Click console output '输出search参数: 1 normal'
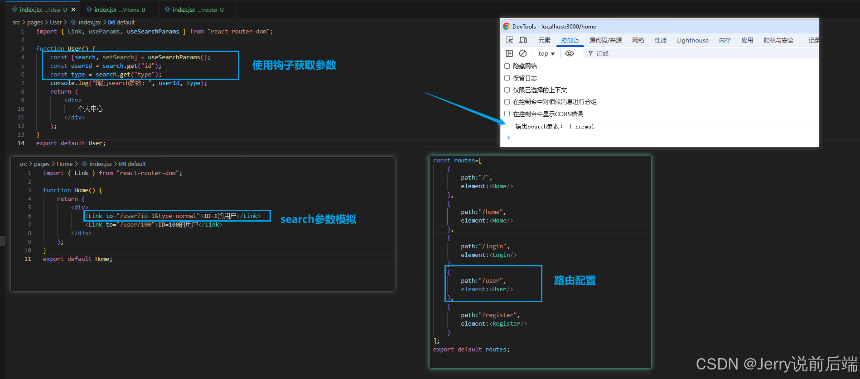 (555, 127)
